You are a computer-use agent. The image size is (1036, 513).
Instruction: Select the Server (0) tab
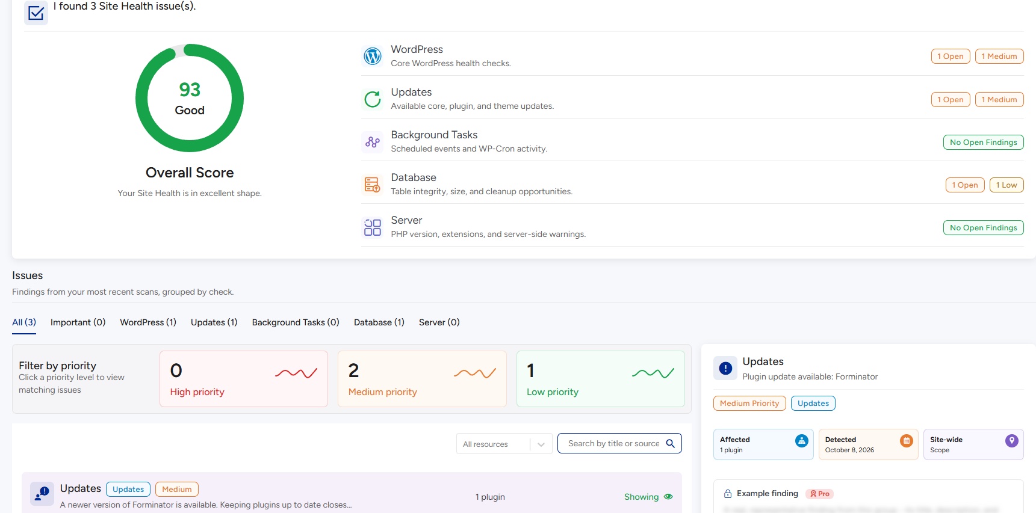439,322
